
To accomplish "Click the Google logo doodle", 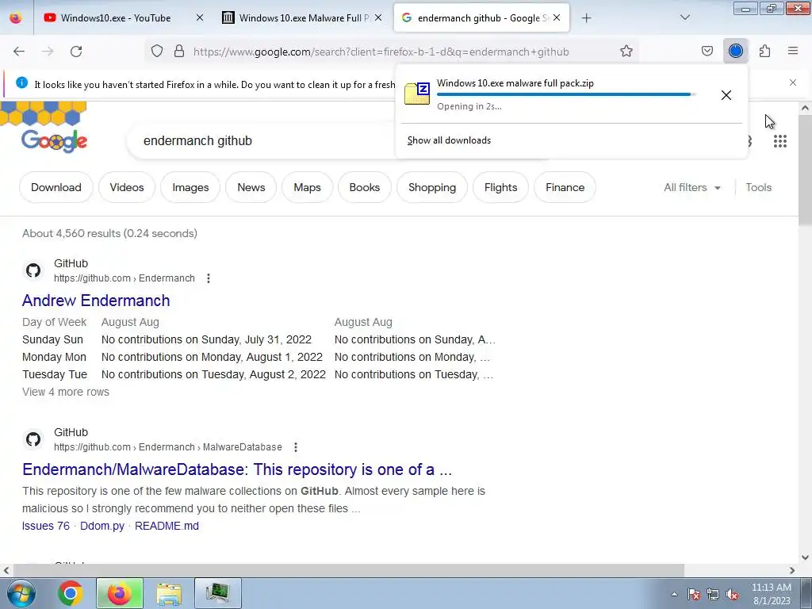I will pyautogui.click(x=54, y=140).
